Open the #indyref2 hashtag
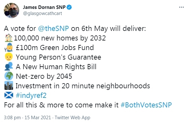The width and height of the screenshot is (189, 124). point(31,95)
